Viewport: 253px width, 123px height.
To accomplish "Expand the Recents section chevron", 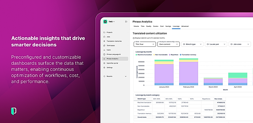I will (x=126, y=76).
